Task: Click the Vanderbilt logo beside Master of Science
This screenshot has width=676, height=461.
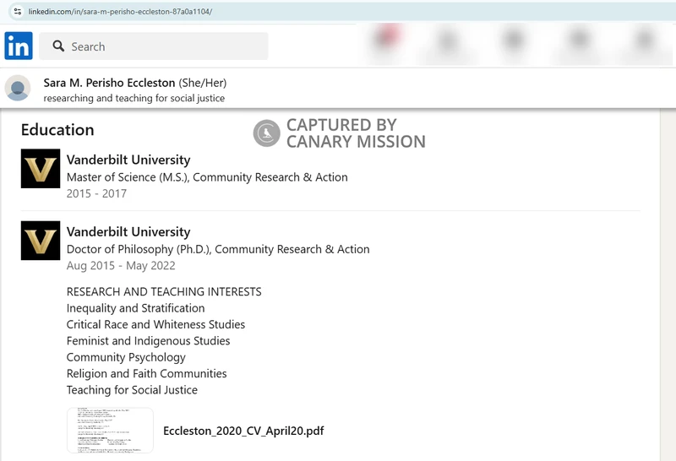Action: point(41,169)
